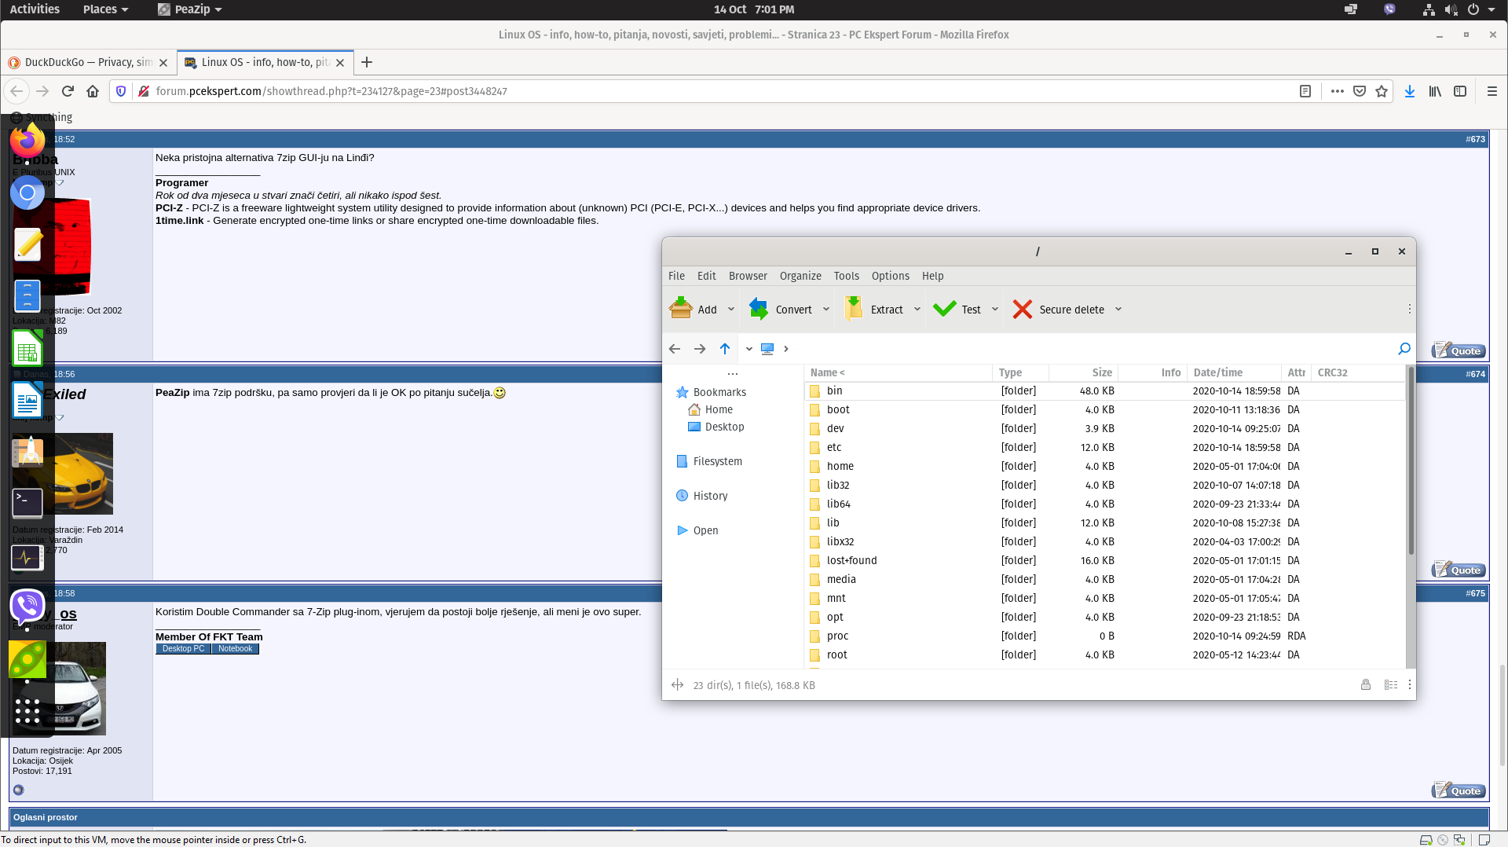This screenshot has height=847, width=1508.
Task: Click the Convert toolbar icon
Action: pos(759,309)
